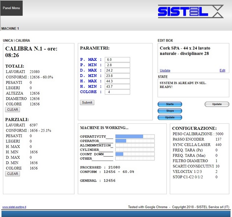Click the H. MAX input field
Screen dimensions: 232x217
coord(117,81)
